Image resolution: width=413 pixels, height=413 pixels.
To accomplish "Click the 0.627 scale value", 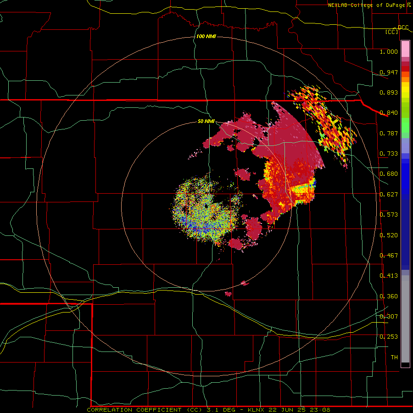I will (389, 195).
